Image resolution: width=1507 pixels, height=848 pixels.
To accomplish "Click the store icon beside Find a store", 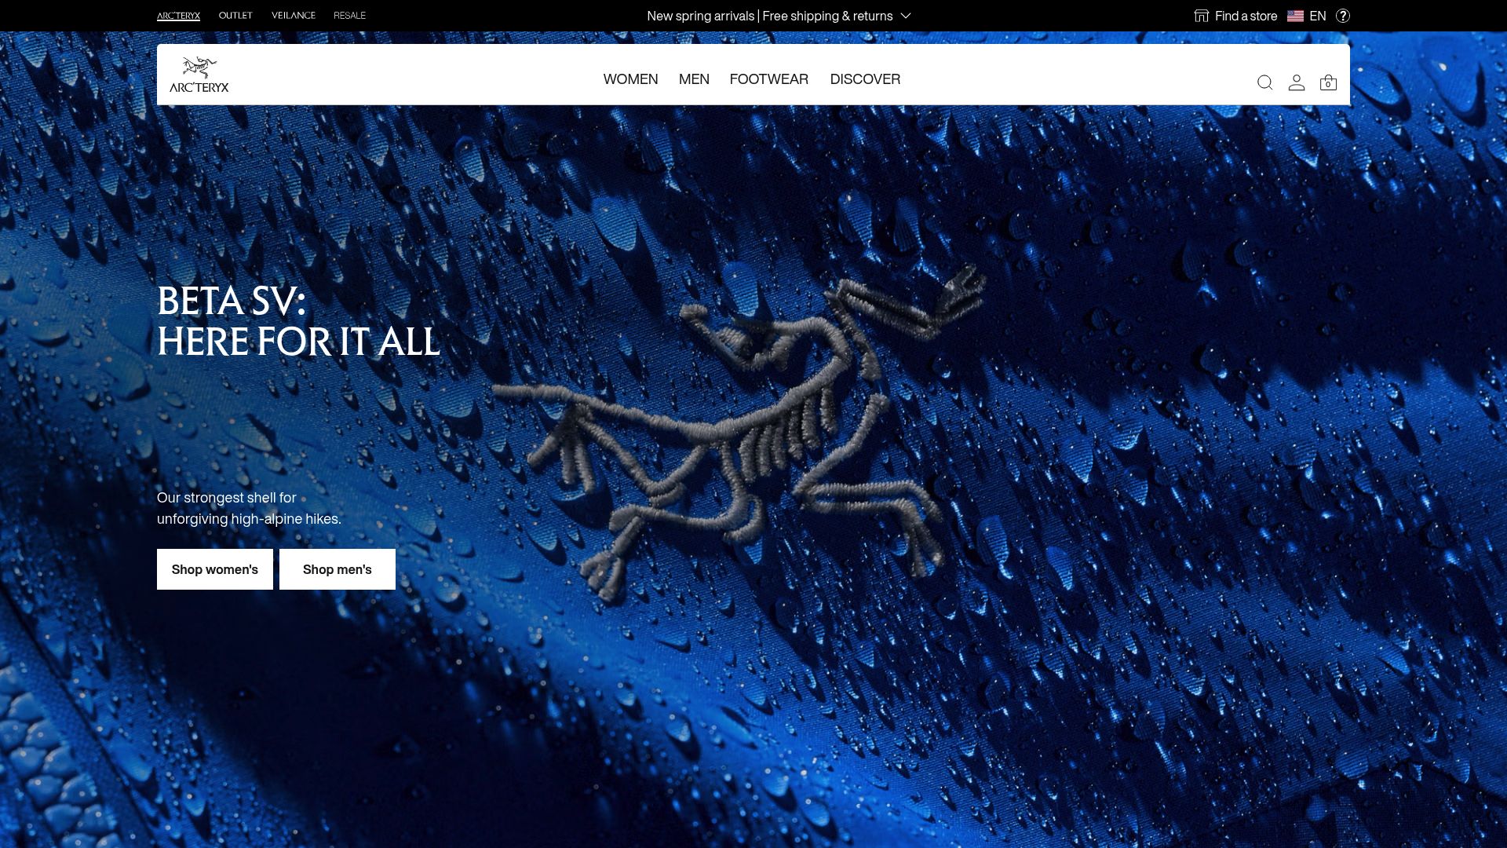I will pyautogui.click(x=1202, y=16).
